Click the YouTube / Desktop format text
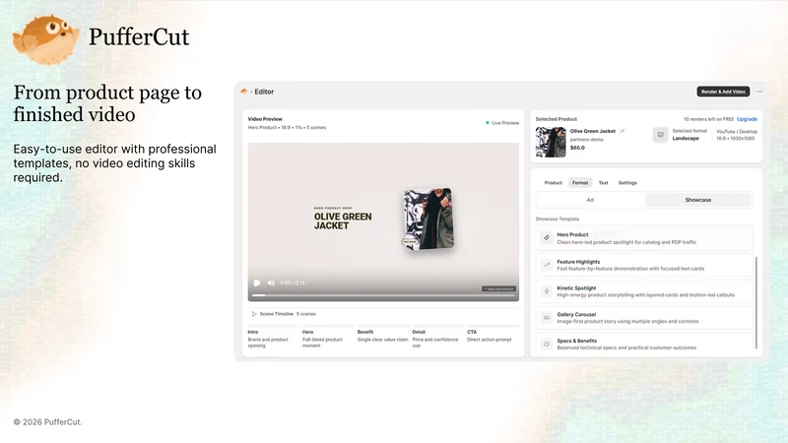The height and width of the screenshot is (443, 788). pyautogui.click(x=737, y=132)
